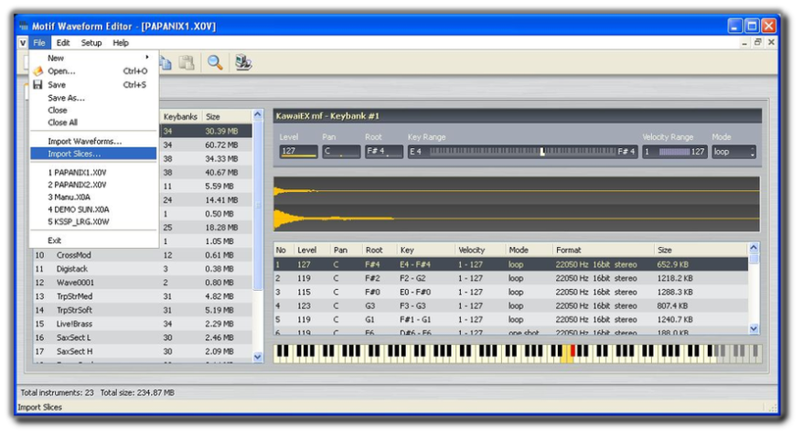Select instrument row 17 SaxSect H

coord(143,352)
